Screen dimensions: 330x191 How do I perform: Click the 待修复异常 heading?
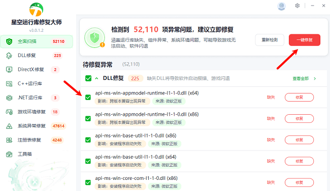tap(97, 65)
